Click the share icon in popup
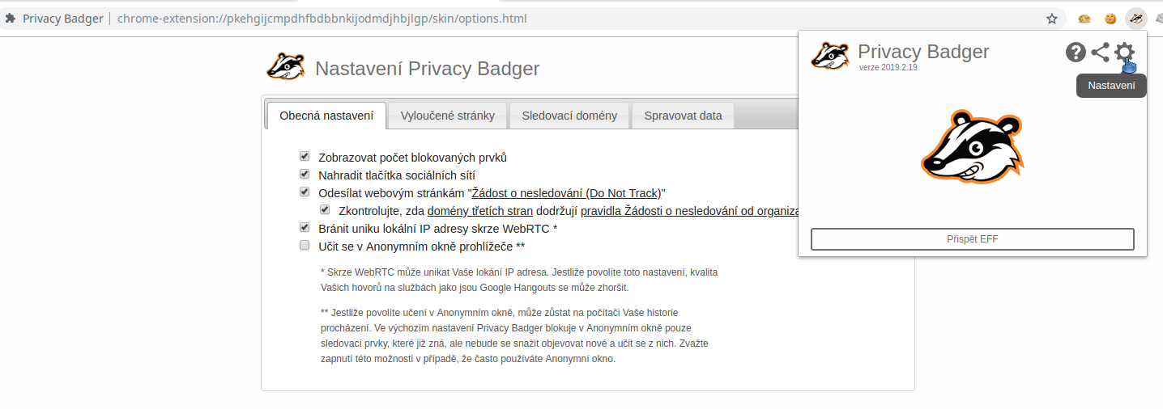This screenshot has height=409, width=1163. [x=1100, y=53]
